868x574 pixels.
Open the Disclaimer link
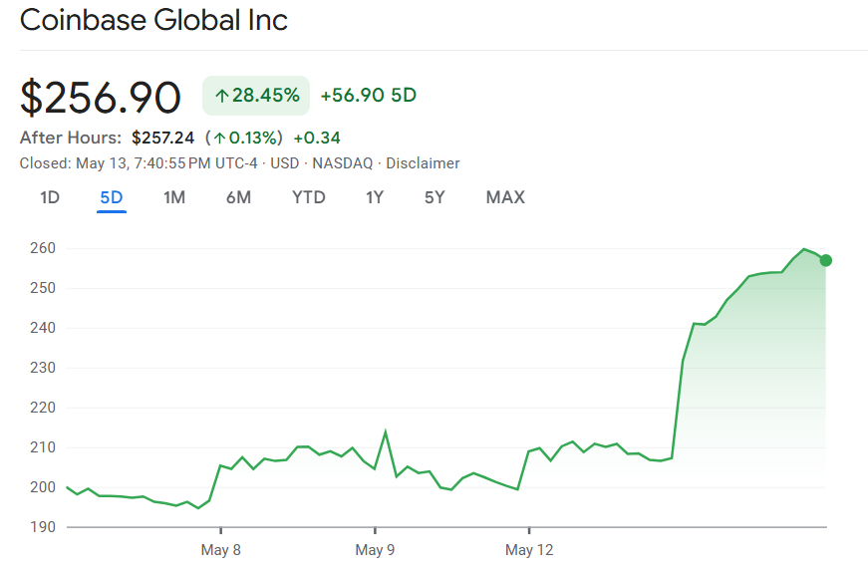423,163
